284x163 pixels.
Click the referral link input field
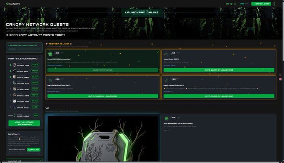[x=17, y=150]
